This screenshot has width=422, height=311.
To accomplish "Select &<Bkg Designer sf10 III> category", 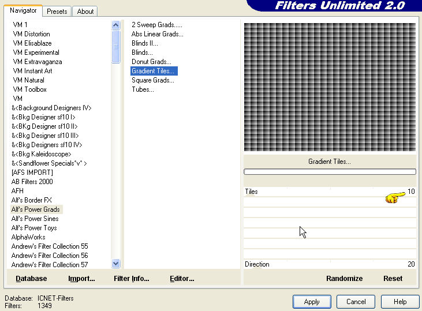I will (45, 136).
